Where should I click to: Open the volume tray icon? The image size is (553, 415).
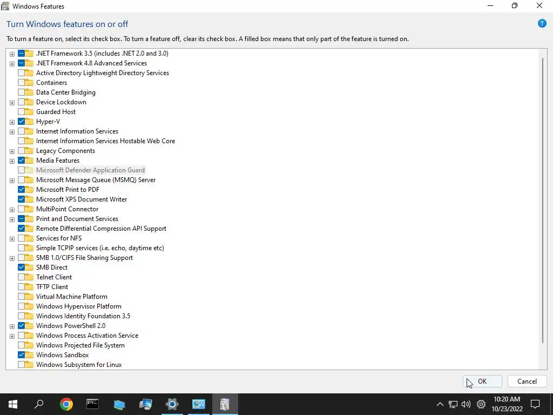click(466, 404)
